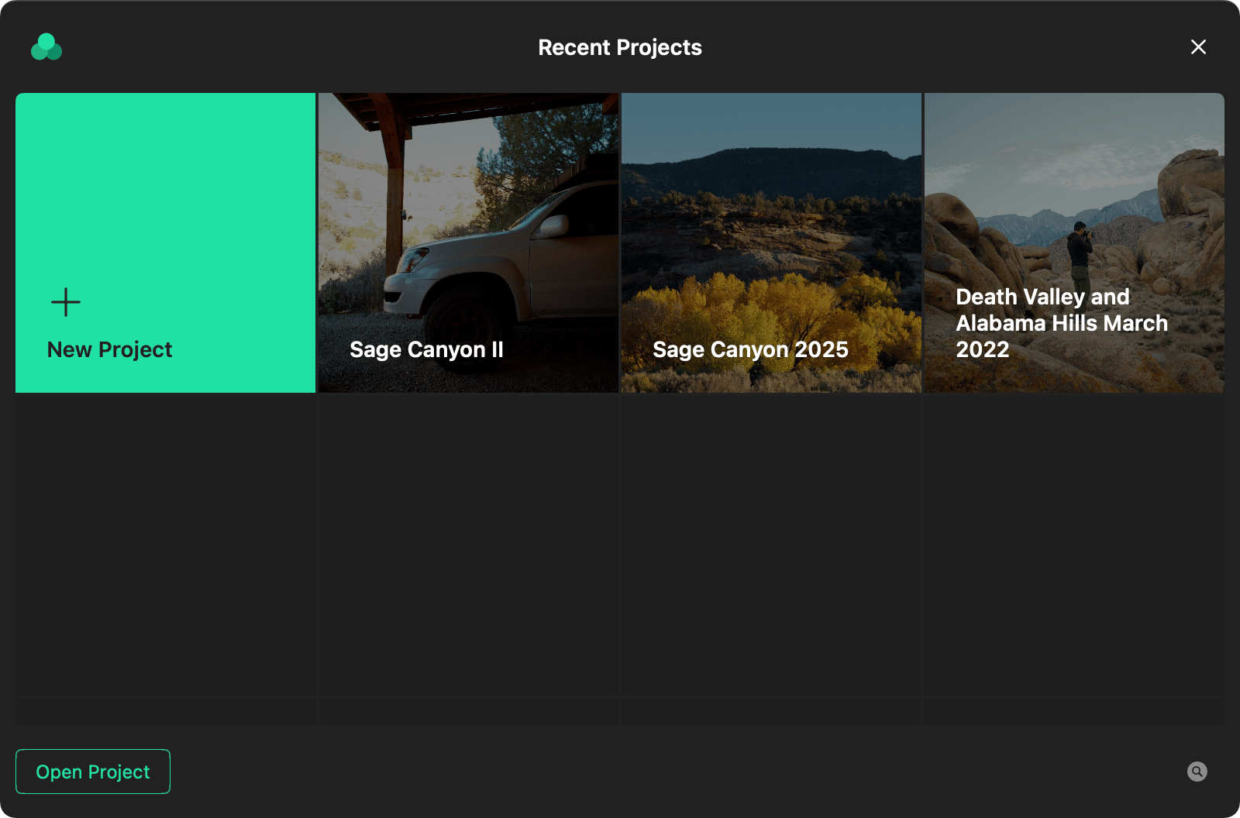The width and height of the screenshot is (1240, 818).
Task: Select the Sage Canyon II title text
Action: coord(427,349)
